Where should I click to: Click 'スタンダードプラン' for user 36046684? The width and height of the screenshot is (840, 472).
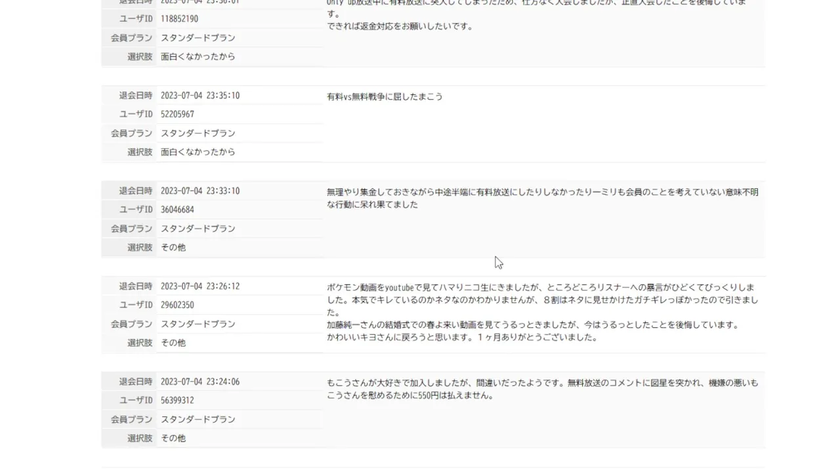(x=198, y=229)
